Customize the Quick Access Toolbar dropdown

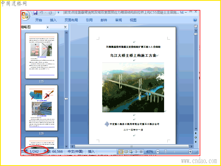pyautogui.click(x=58, y=13)
